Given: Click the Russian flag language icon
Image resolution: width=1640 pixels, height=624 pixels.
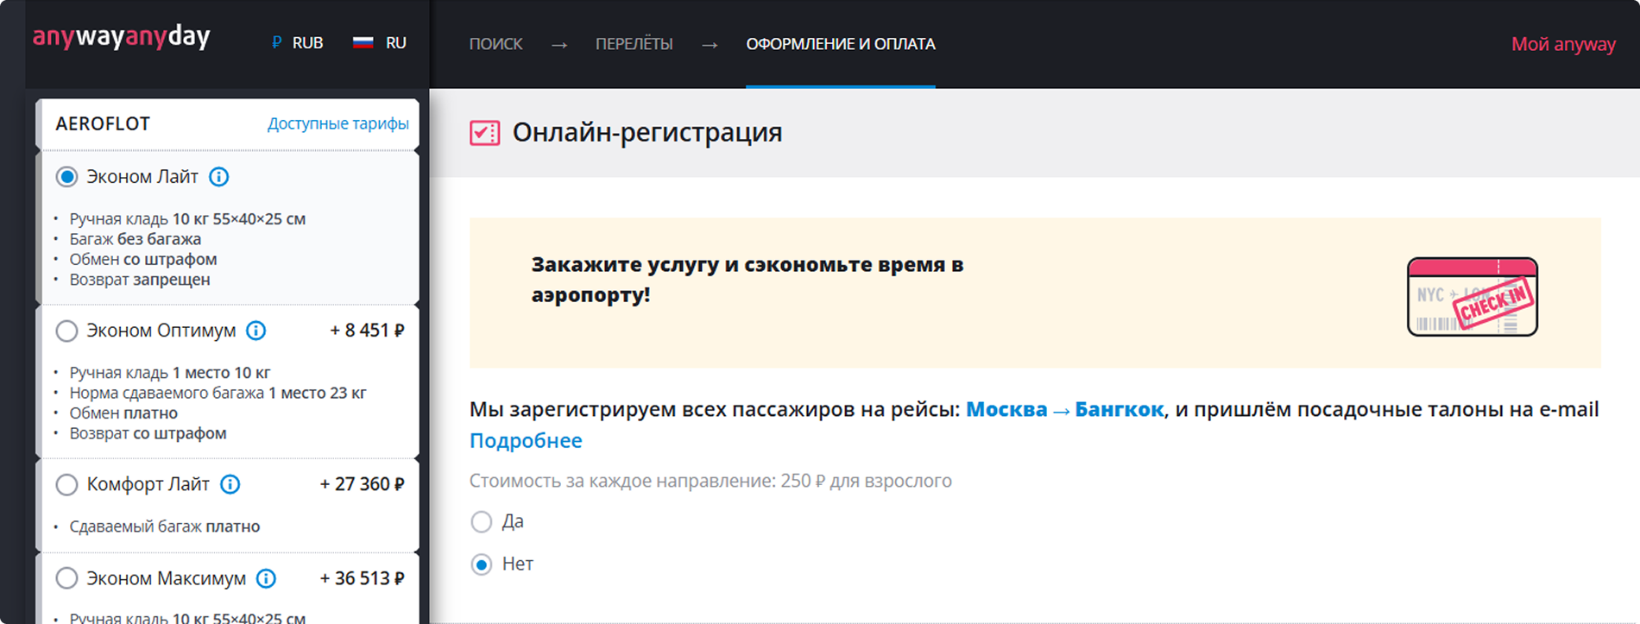Looking at the screenshot, I should coord(363,42).
